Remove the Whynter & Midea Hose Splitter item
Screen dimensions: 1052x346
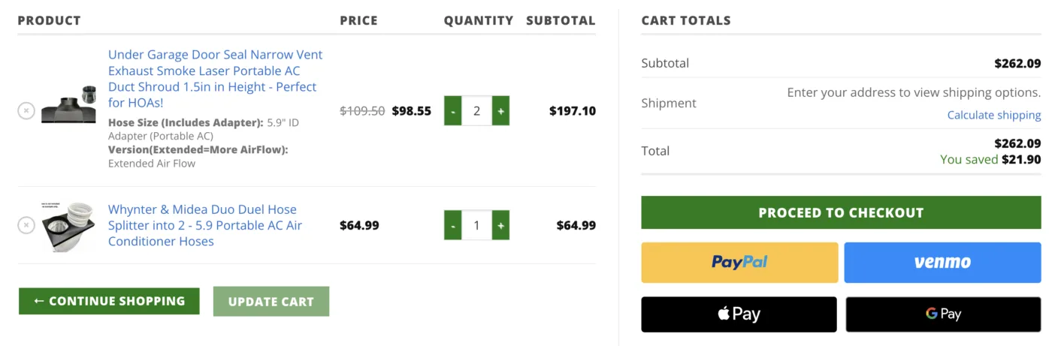click(x=26, y=225)
